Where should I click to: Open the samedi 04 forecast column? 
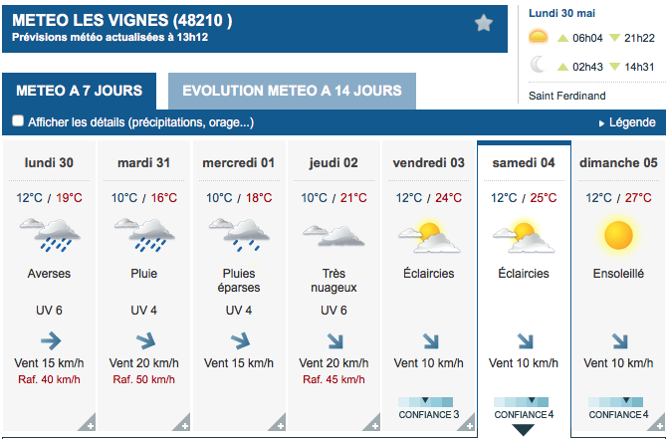point(524,288)
